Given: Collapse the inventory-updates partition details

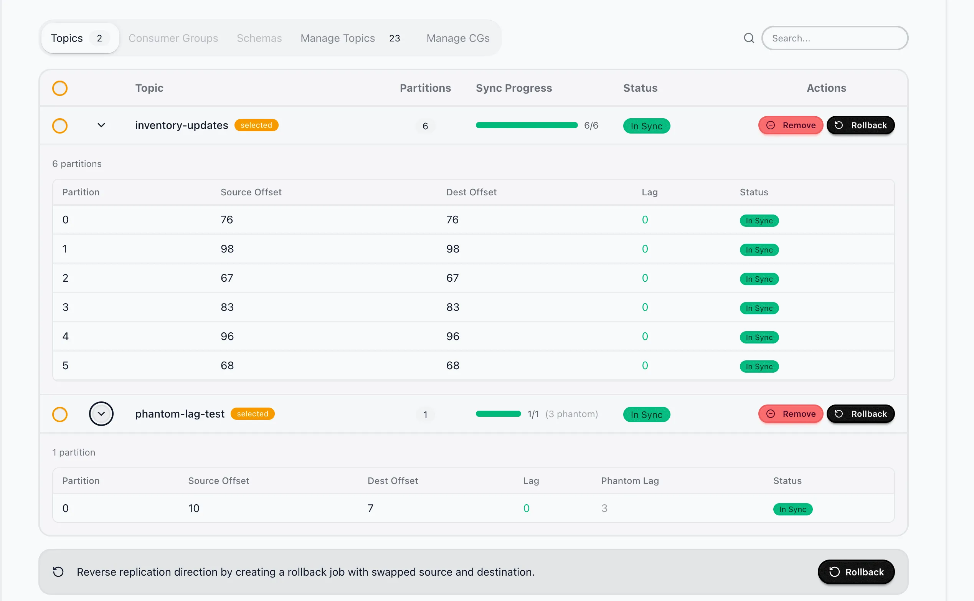Looking at the screenshot, I should [101, 125].
